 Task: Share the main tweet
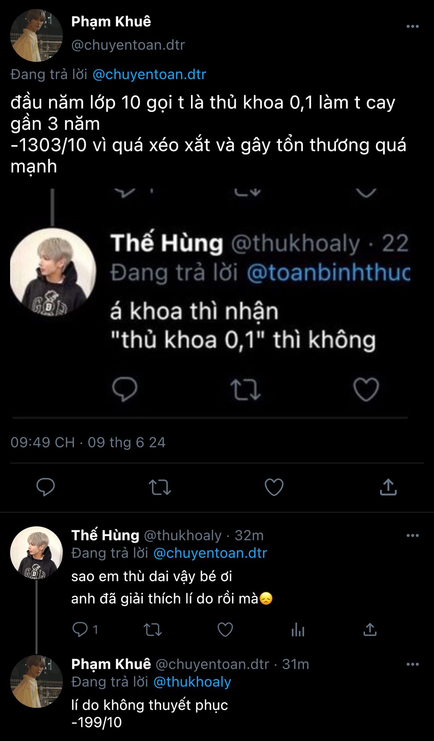click(388, 487)
